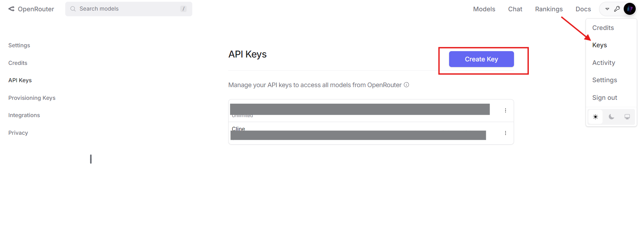Click the OpenRouter logo icon
This screenshot has height=230, width=641.
[12, 9]
